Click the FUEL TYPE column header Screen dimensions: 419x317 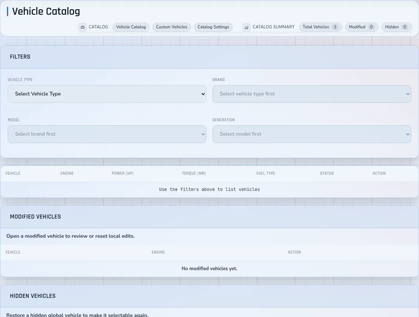(x=266, y=173)
